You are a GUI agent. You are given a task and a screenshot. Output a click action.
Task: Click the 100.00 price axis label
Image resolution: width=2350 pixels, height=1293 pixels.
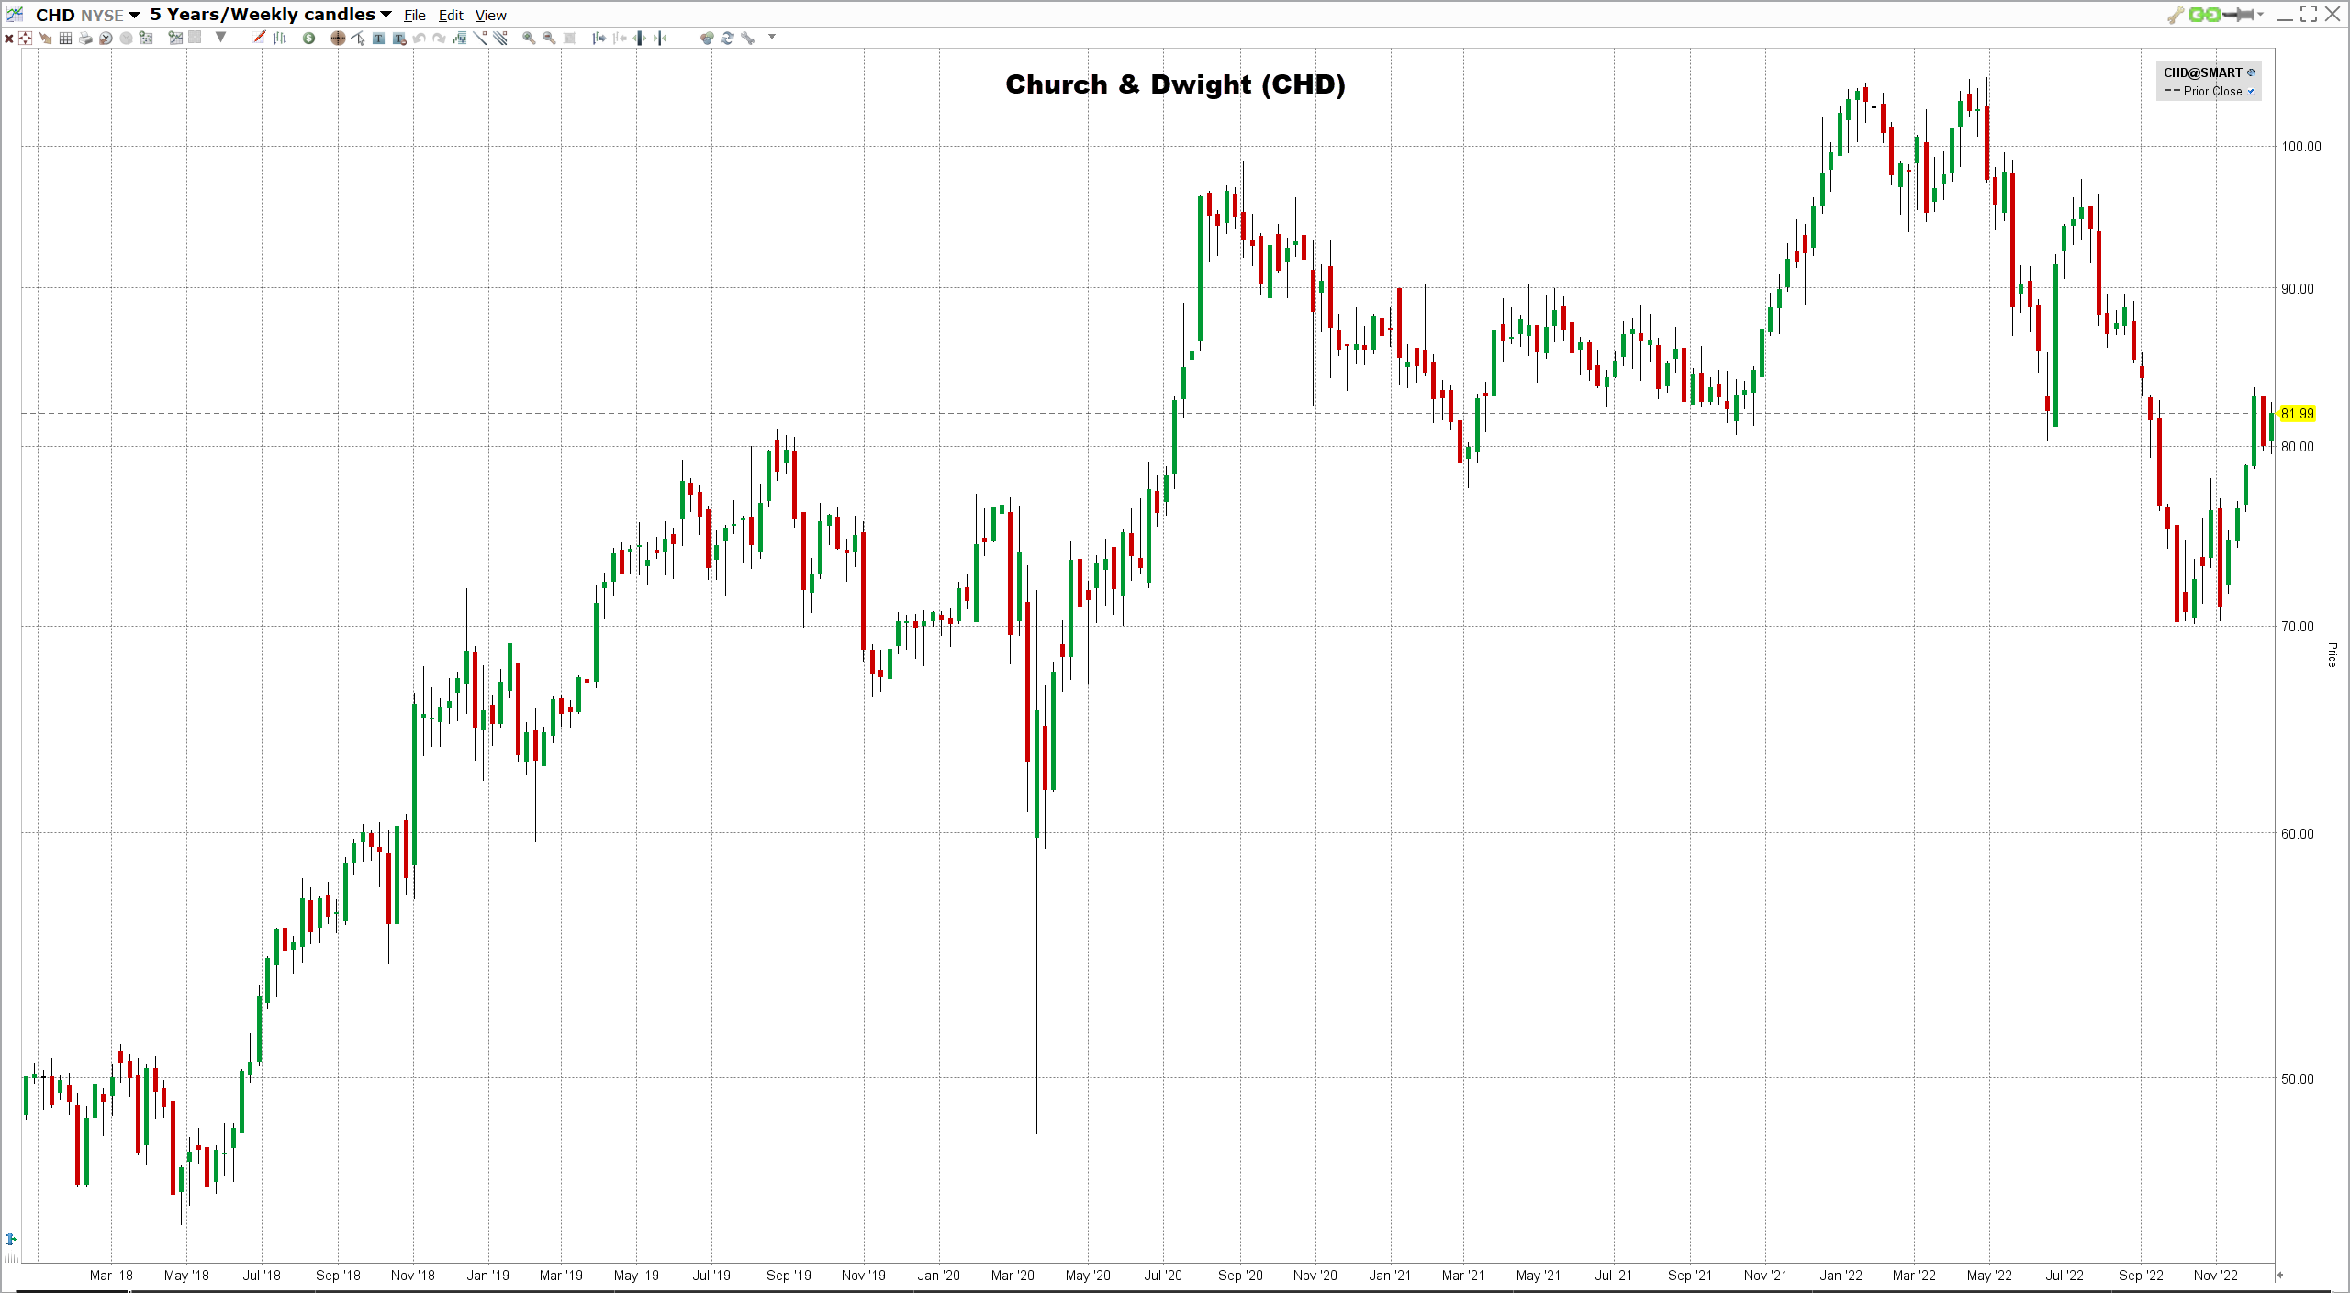(x=2301, y=147)
